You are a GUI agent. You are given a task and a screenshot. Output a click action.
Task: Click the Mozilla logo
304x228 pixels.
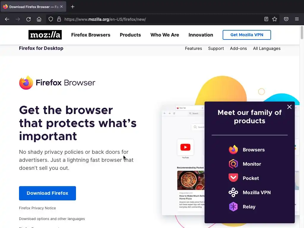point(45,35)
